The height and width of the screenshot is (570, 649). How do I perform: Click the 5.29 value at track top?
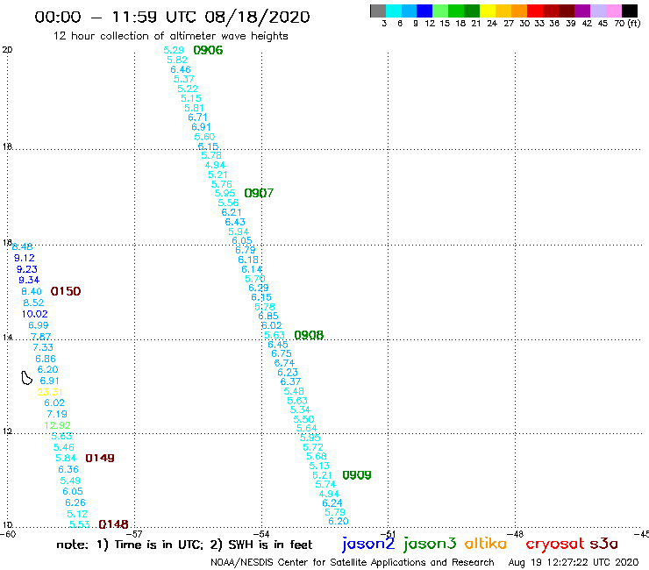[174, 50]
